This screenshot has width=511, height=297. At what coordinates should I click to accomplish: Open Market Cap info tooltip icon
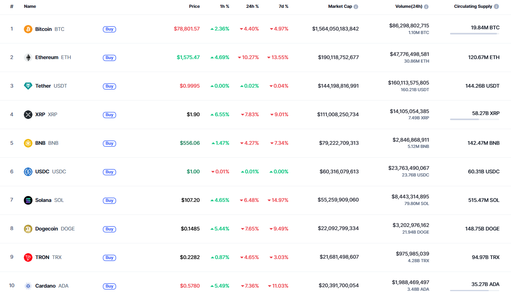(x=356, y=7)
